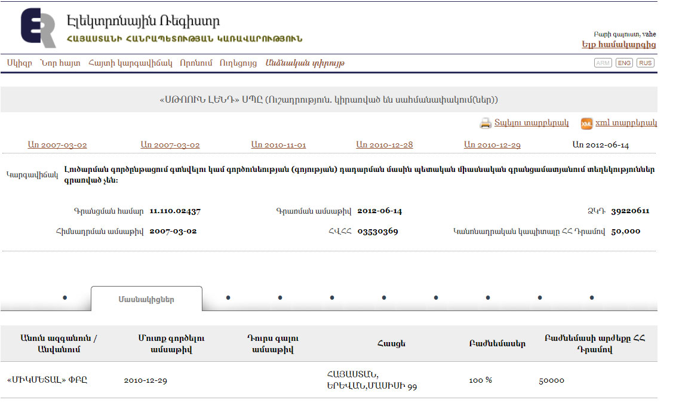Open Հայտի կարգավիճակ menu item
673x406 pixels.
130,63
